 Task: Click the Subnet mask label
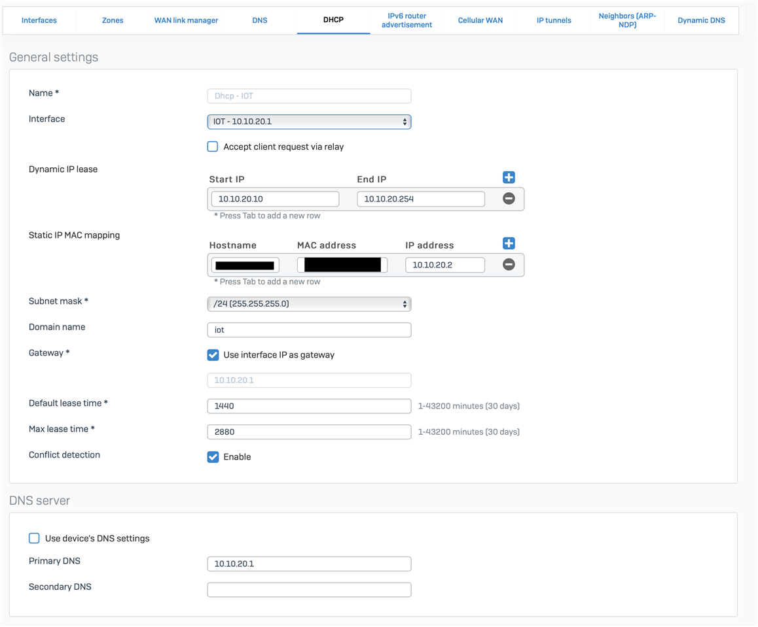[58, 301]
